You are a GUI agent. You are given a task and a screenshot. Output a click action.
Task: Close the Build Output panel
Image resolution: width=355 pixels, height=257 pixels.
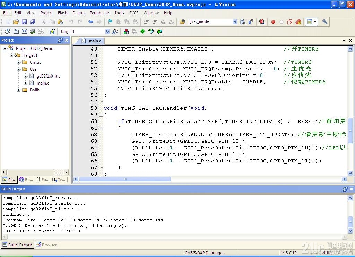(352, 189)
